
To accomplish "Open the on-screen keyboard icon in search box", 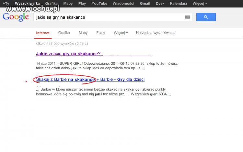I will [188, 17].
